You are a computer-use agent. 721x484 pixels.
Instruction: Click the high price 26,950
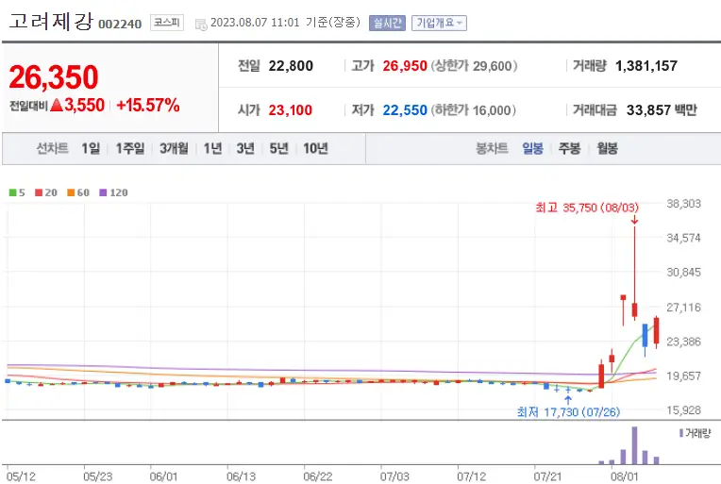[405, 66]
